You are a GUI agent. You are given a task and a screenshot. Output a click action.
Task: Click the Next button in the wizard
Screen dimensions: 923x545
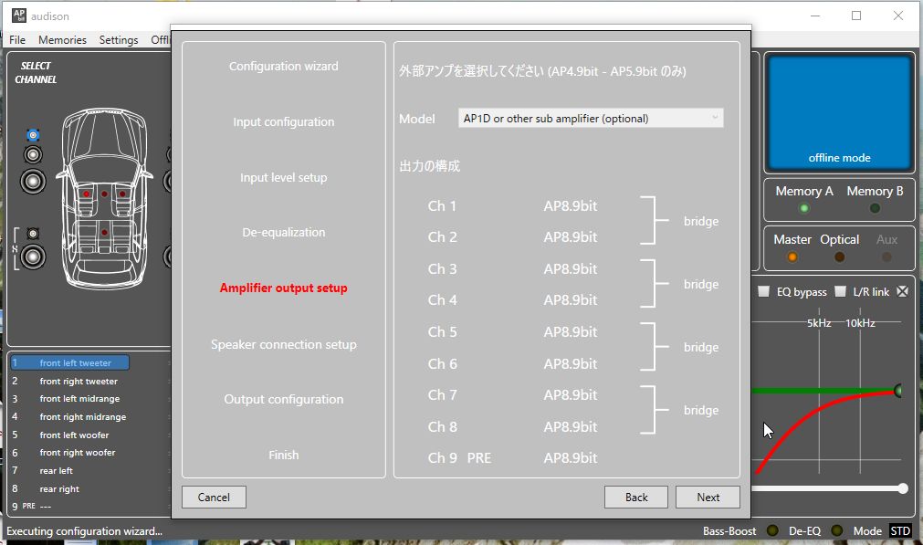(x=708, y=498)
